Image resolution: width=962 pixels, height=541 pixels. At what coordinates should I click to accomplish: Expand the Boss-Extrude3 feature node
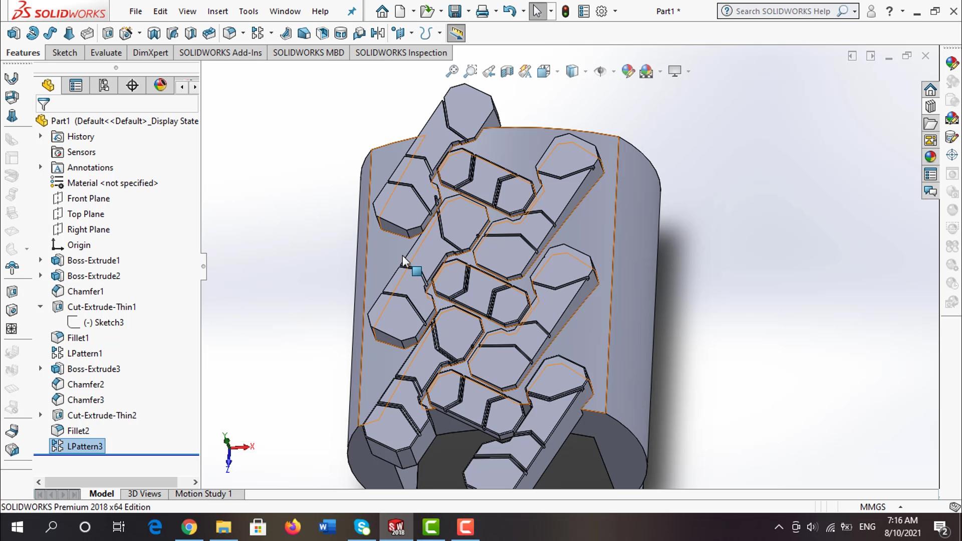(41, 369)
